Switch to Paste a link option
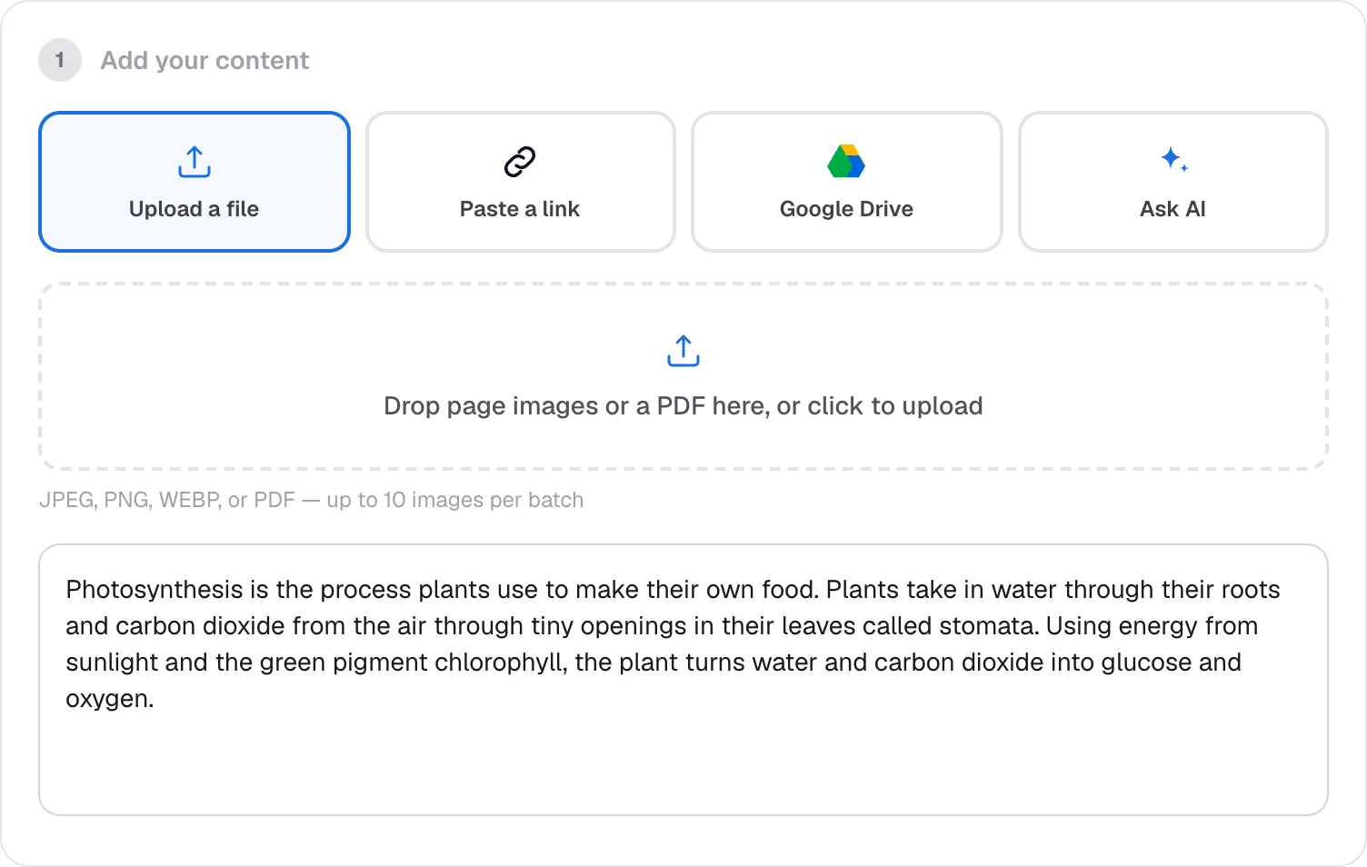The height and width of the screenshot is (867, 1367). 520,182
